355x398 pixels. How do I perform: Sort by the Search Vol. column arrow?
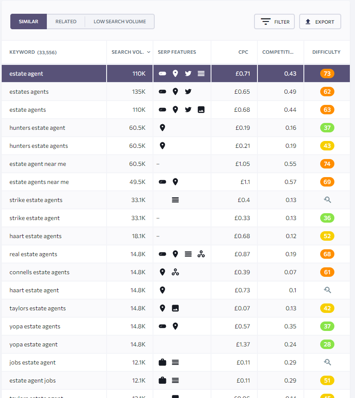[149, 52]
